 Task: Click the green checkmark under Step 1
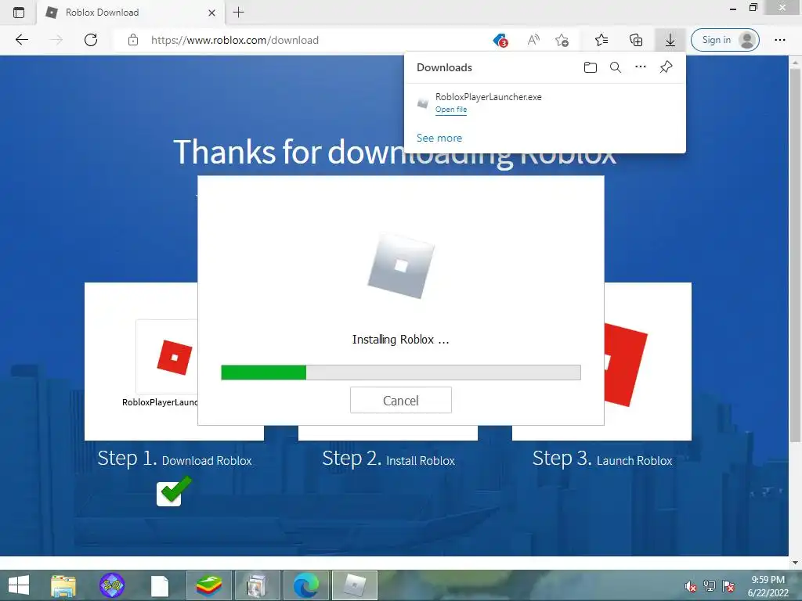coord(174,491)
